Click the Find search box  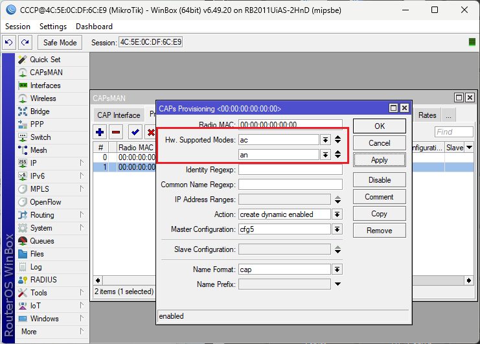click(453, 132)
